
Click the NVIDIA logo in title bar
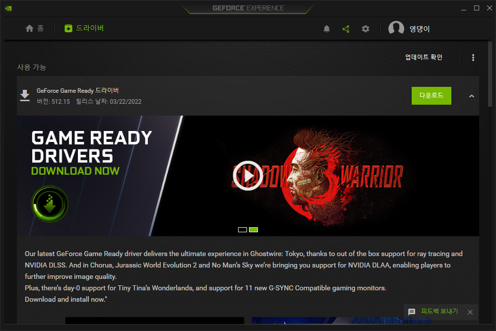coord(8,8)
